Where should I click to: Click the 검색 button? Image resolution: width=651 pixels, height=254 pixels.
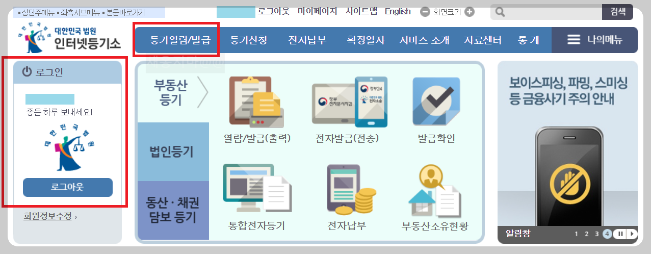coord(617,12)
